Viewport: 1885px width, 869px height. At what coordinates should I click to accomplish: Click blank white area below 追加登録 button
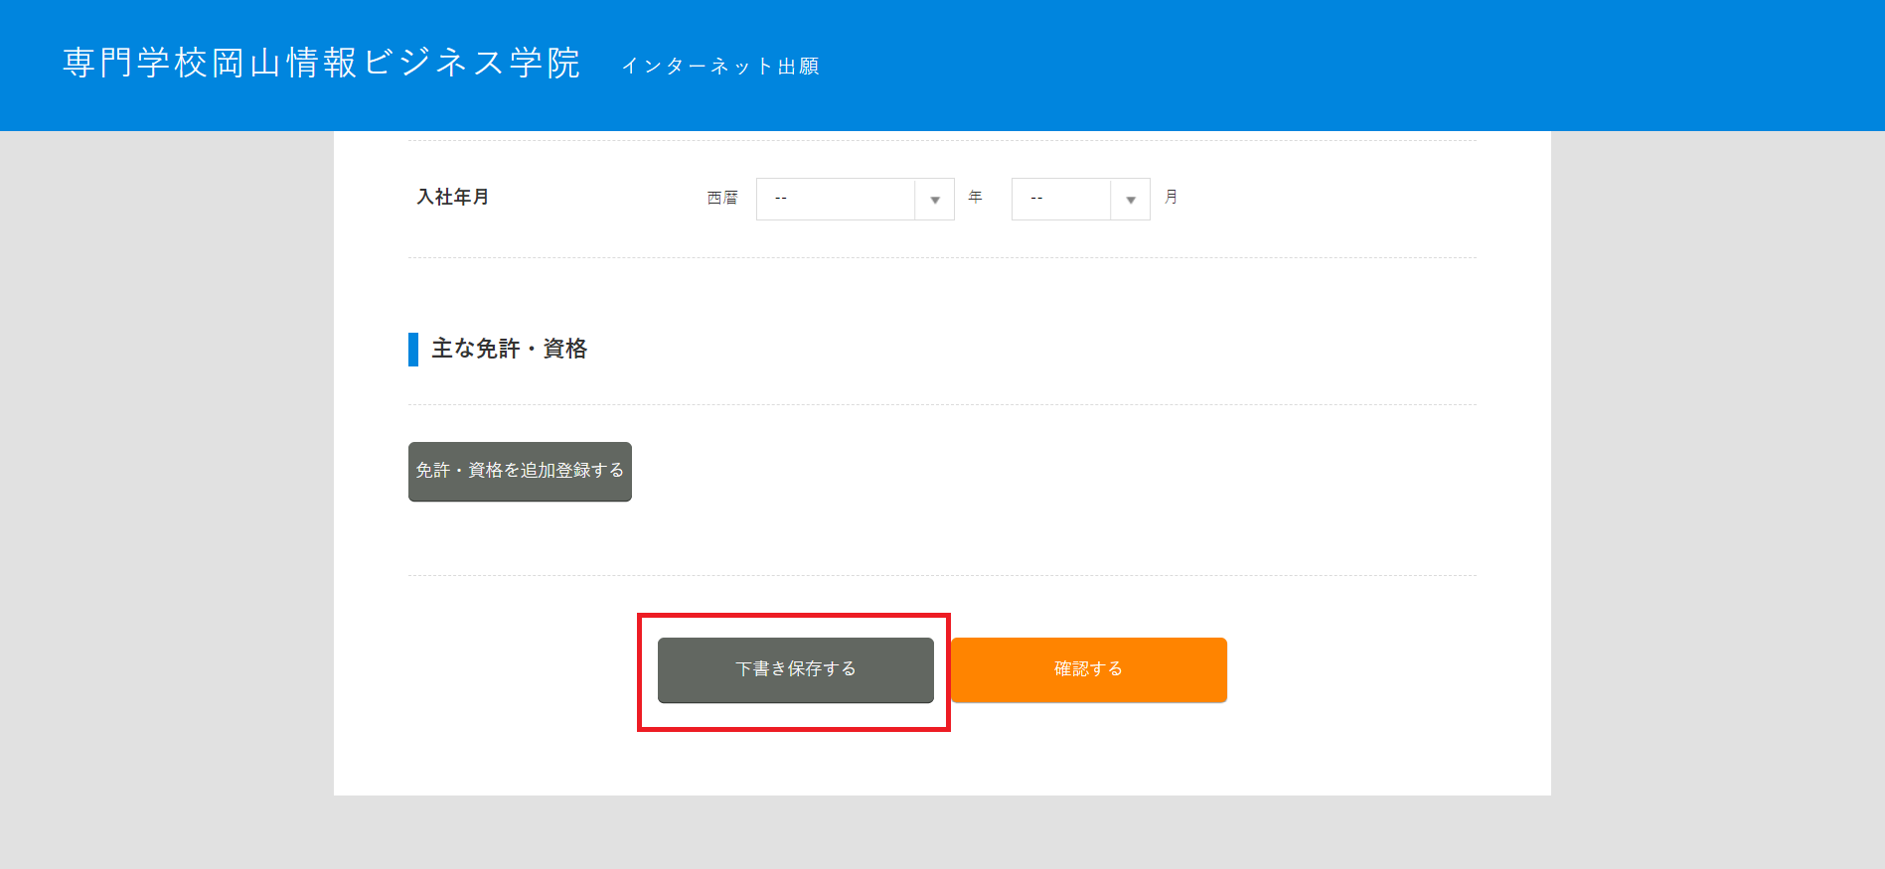(894, 536)
